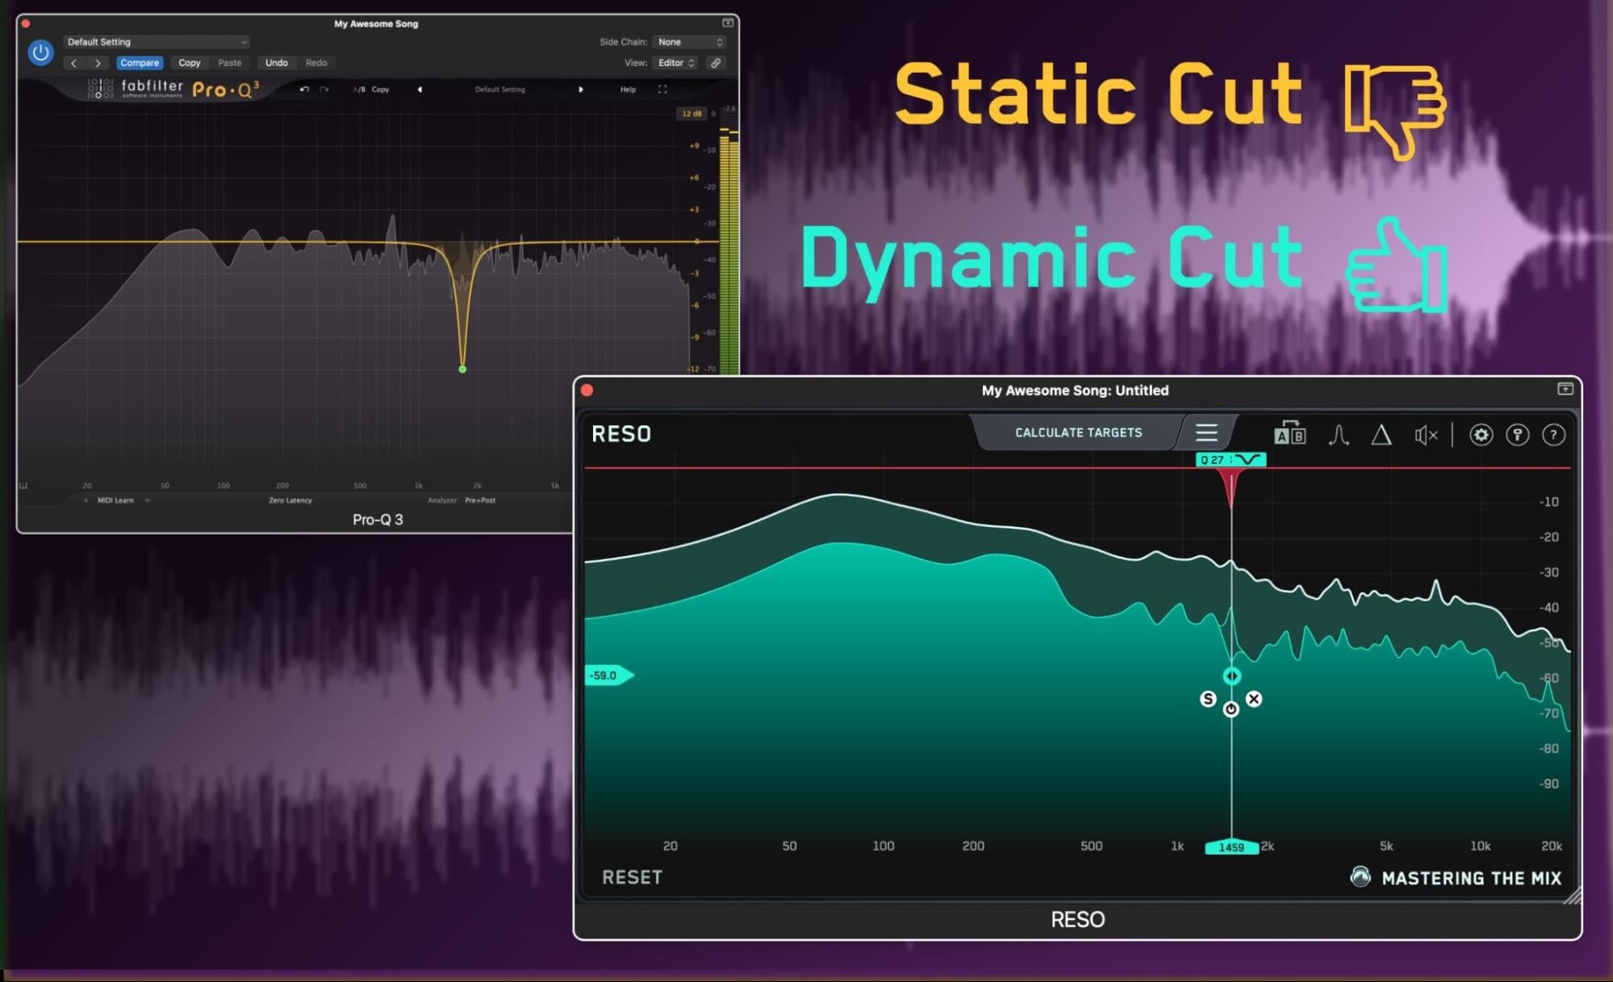Select previous FabFilter preset with left triangle
The image size is (1613, 982).
420,90
